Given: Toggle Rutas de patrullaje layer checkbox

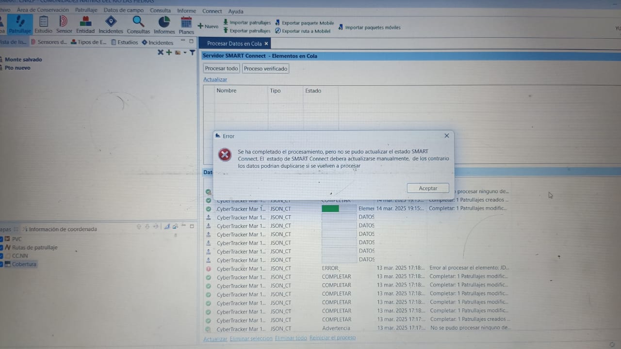Looking at the screenshot, I should click(x=1, y=247).
